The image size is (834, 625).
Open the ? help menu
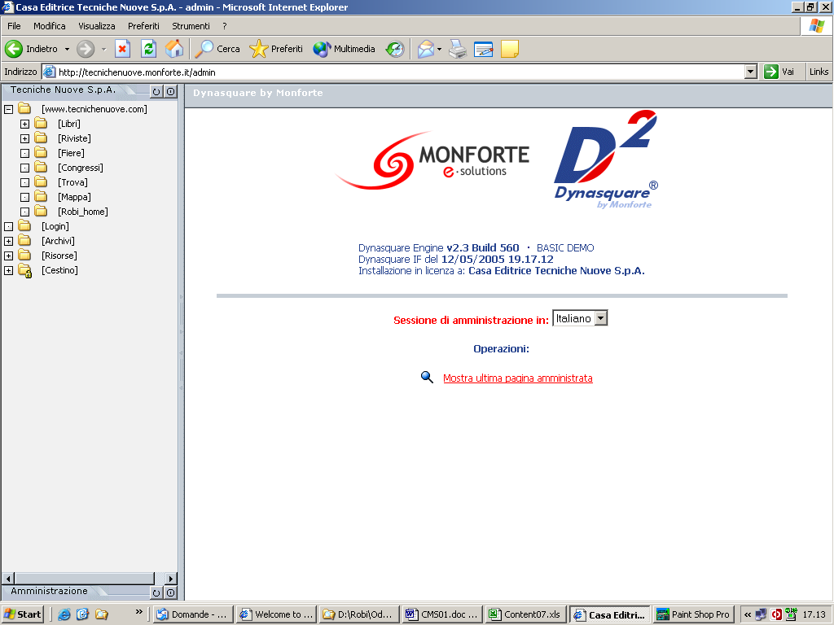[x=225, y=26]
